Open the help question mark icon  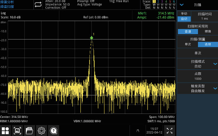54,131
